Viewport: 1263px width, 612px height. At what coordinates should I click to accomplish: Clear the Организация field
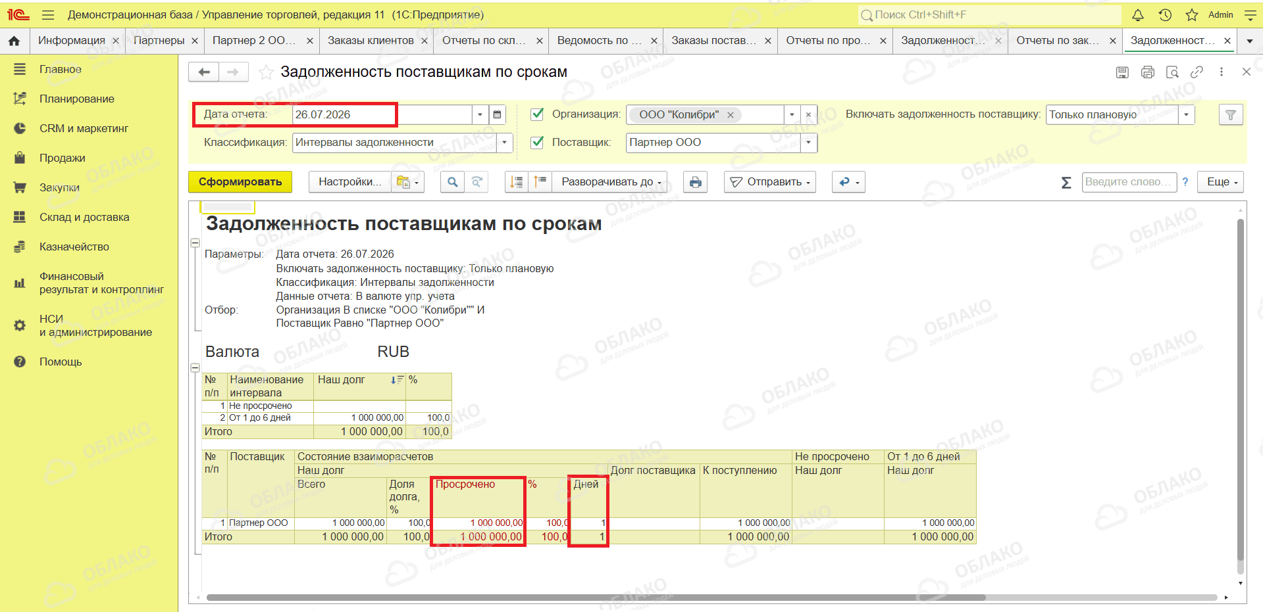click(809, 114)
